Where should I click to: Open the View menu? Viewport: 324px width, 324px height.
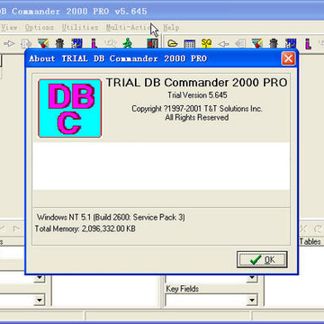[x=9, y=28]
